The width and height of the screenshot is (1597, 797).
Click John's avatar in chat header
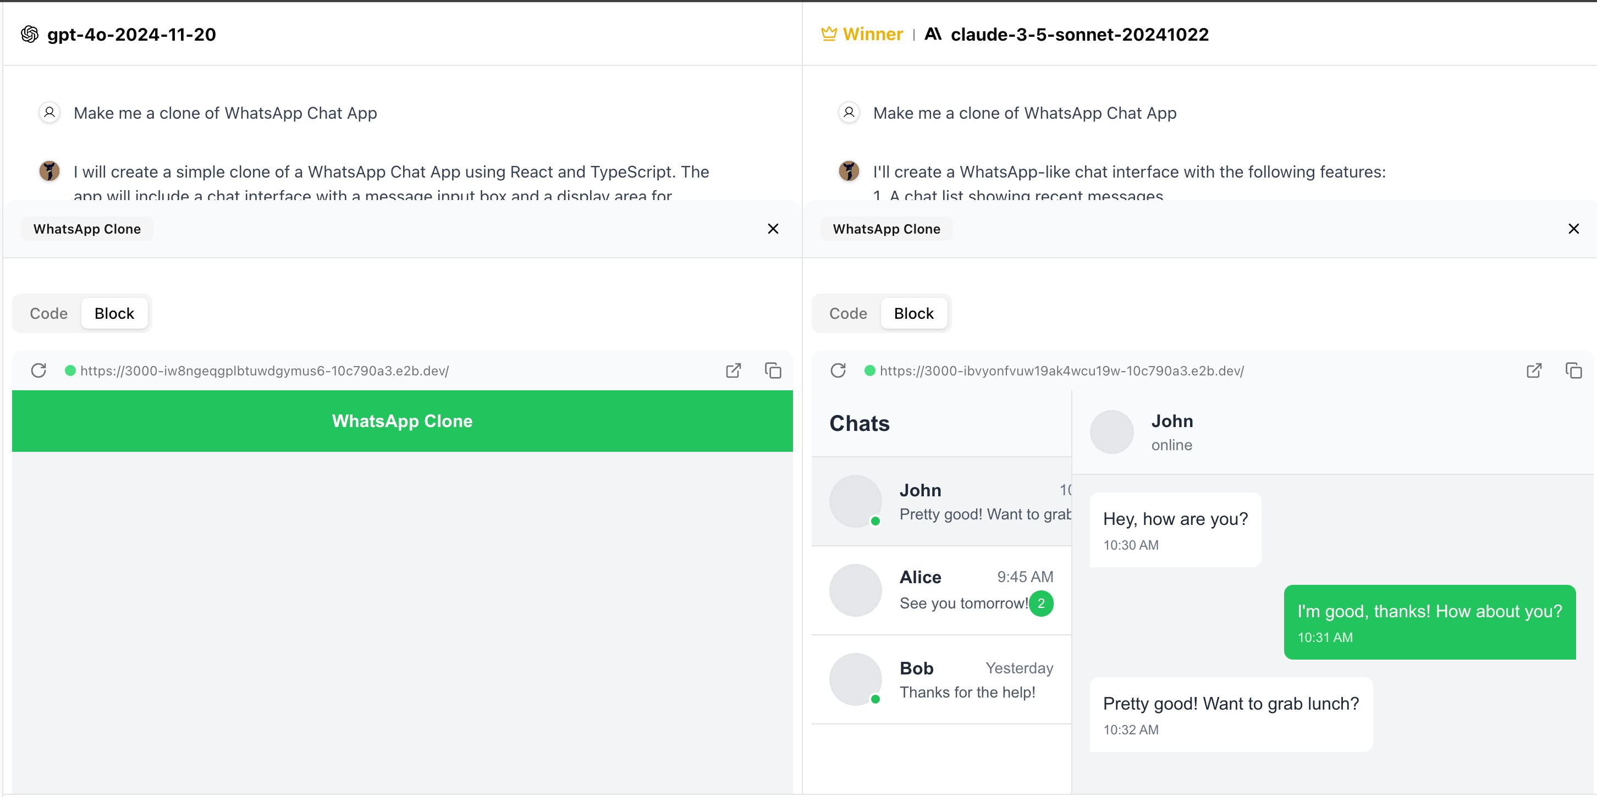click(1111, 432)
